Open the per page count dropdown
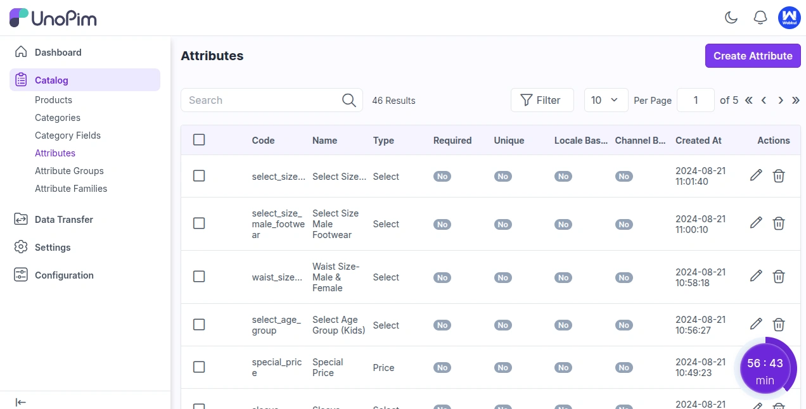This screenshot has height=409, width=806. click(x=606, y=100)
